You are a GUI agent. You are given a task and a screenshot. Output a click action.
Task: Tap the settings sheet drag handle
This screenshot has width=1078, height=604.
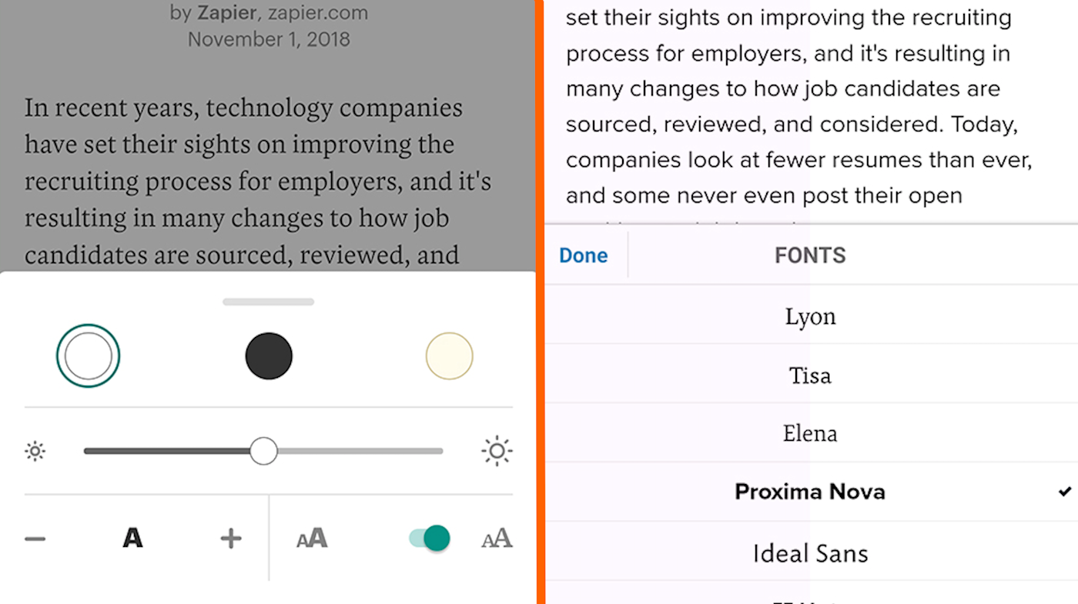(268, 302)
